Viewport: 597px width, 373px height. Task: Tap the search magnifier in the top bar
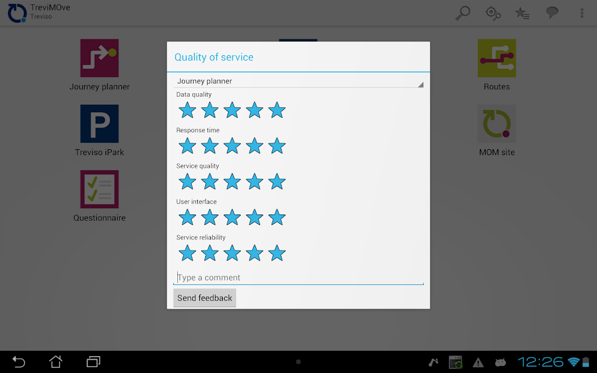pyautogui.click(x=463, y=13)
